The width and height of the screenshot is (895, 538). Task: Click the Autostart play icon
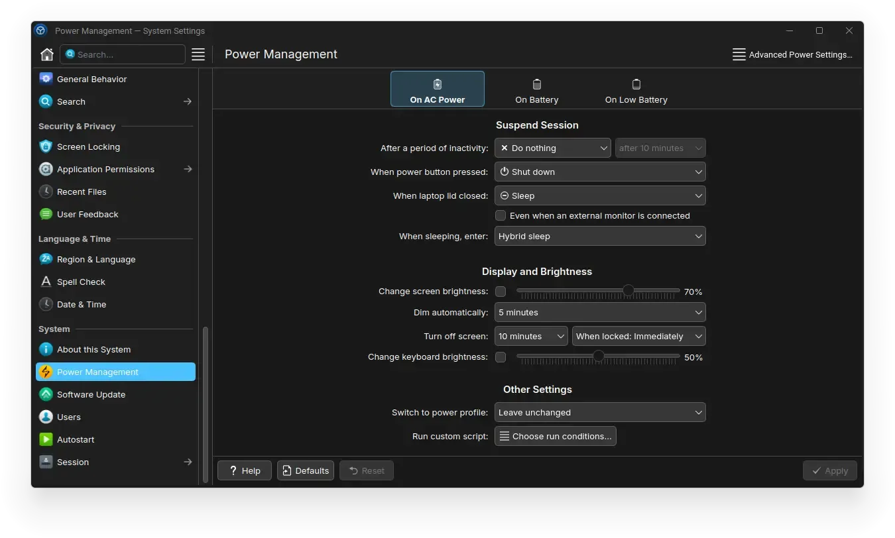(46, 439)
